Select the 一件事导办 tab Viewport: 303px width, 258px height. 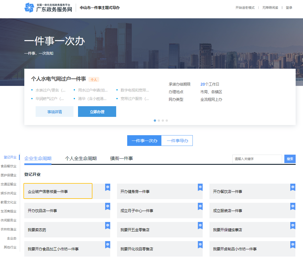point(177,140)
